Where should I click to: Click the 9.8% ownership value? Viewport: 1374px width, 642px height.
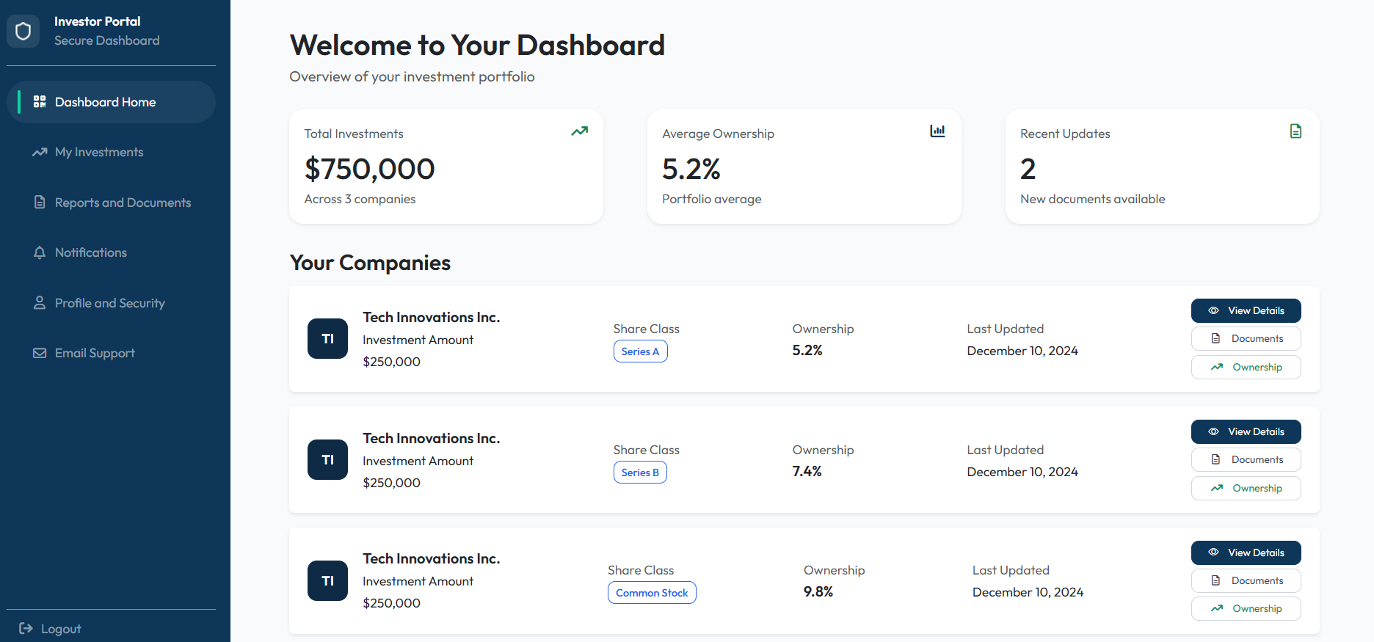(818, 592)
